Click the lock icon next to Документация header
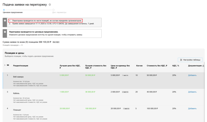Viewport: 207px width, 122px height. pos(203,66)
